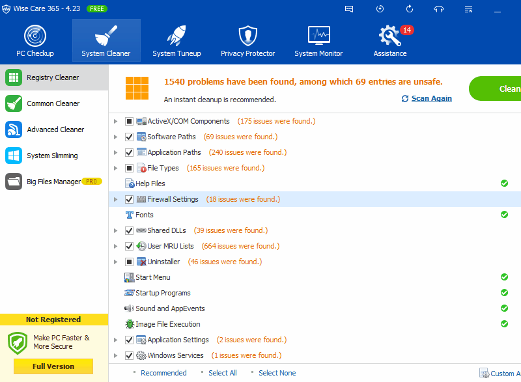Click the Sound and AppEvents speaker icon
This screenshot has width=521, height=382.
coord(129,308)
